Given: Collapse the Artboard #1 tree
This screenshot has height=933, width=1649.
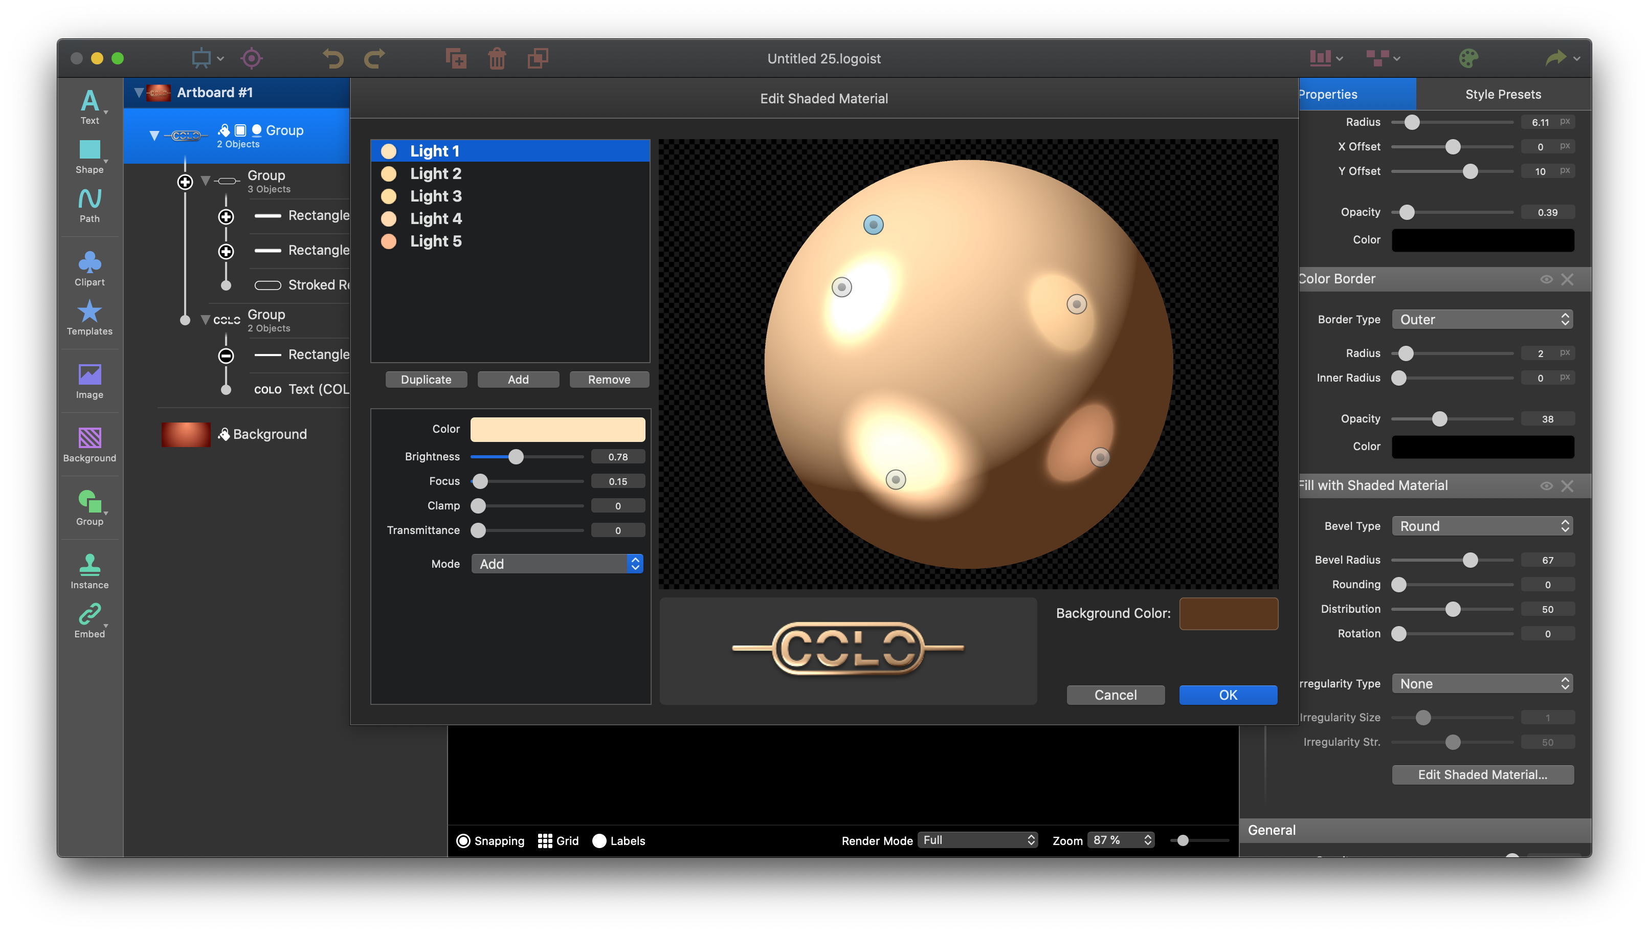Looking at the screenshot, I should coord(139,93).
